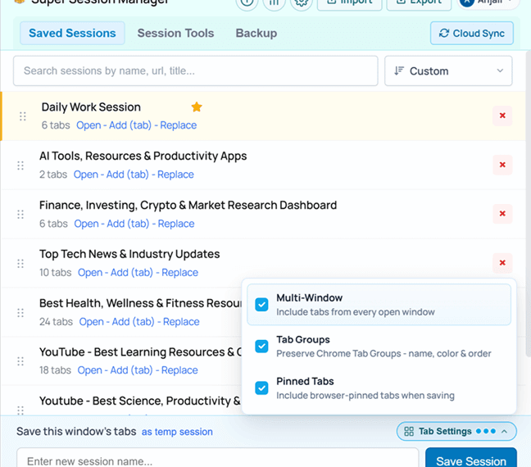Click the Cloud Sync button
Viewport: 531px width, 467px height.
472,34
